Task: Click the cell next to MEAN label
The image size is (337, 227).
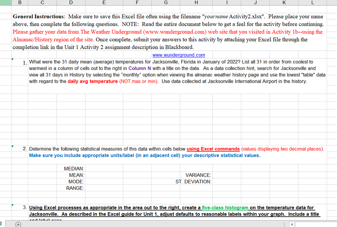Action: pos(104,175)
